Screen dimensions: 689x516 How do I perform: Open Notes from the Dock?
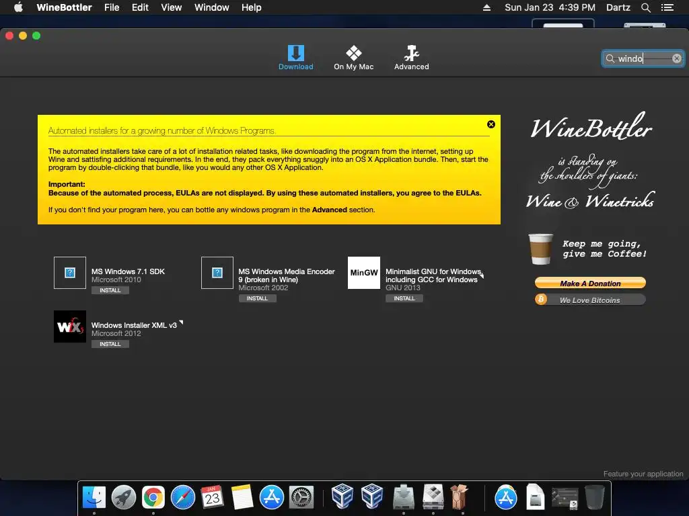pyautogui.click(x=242, y=498)
